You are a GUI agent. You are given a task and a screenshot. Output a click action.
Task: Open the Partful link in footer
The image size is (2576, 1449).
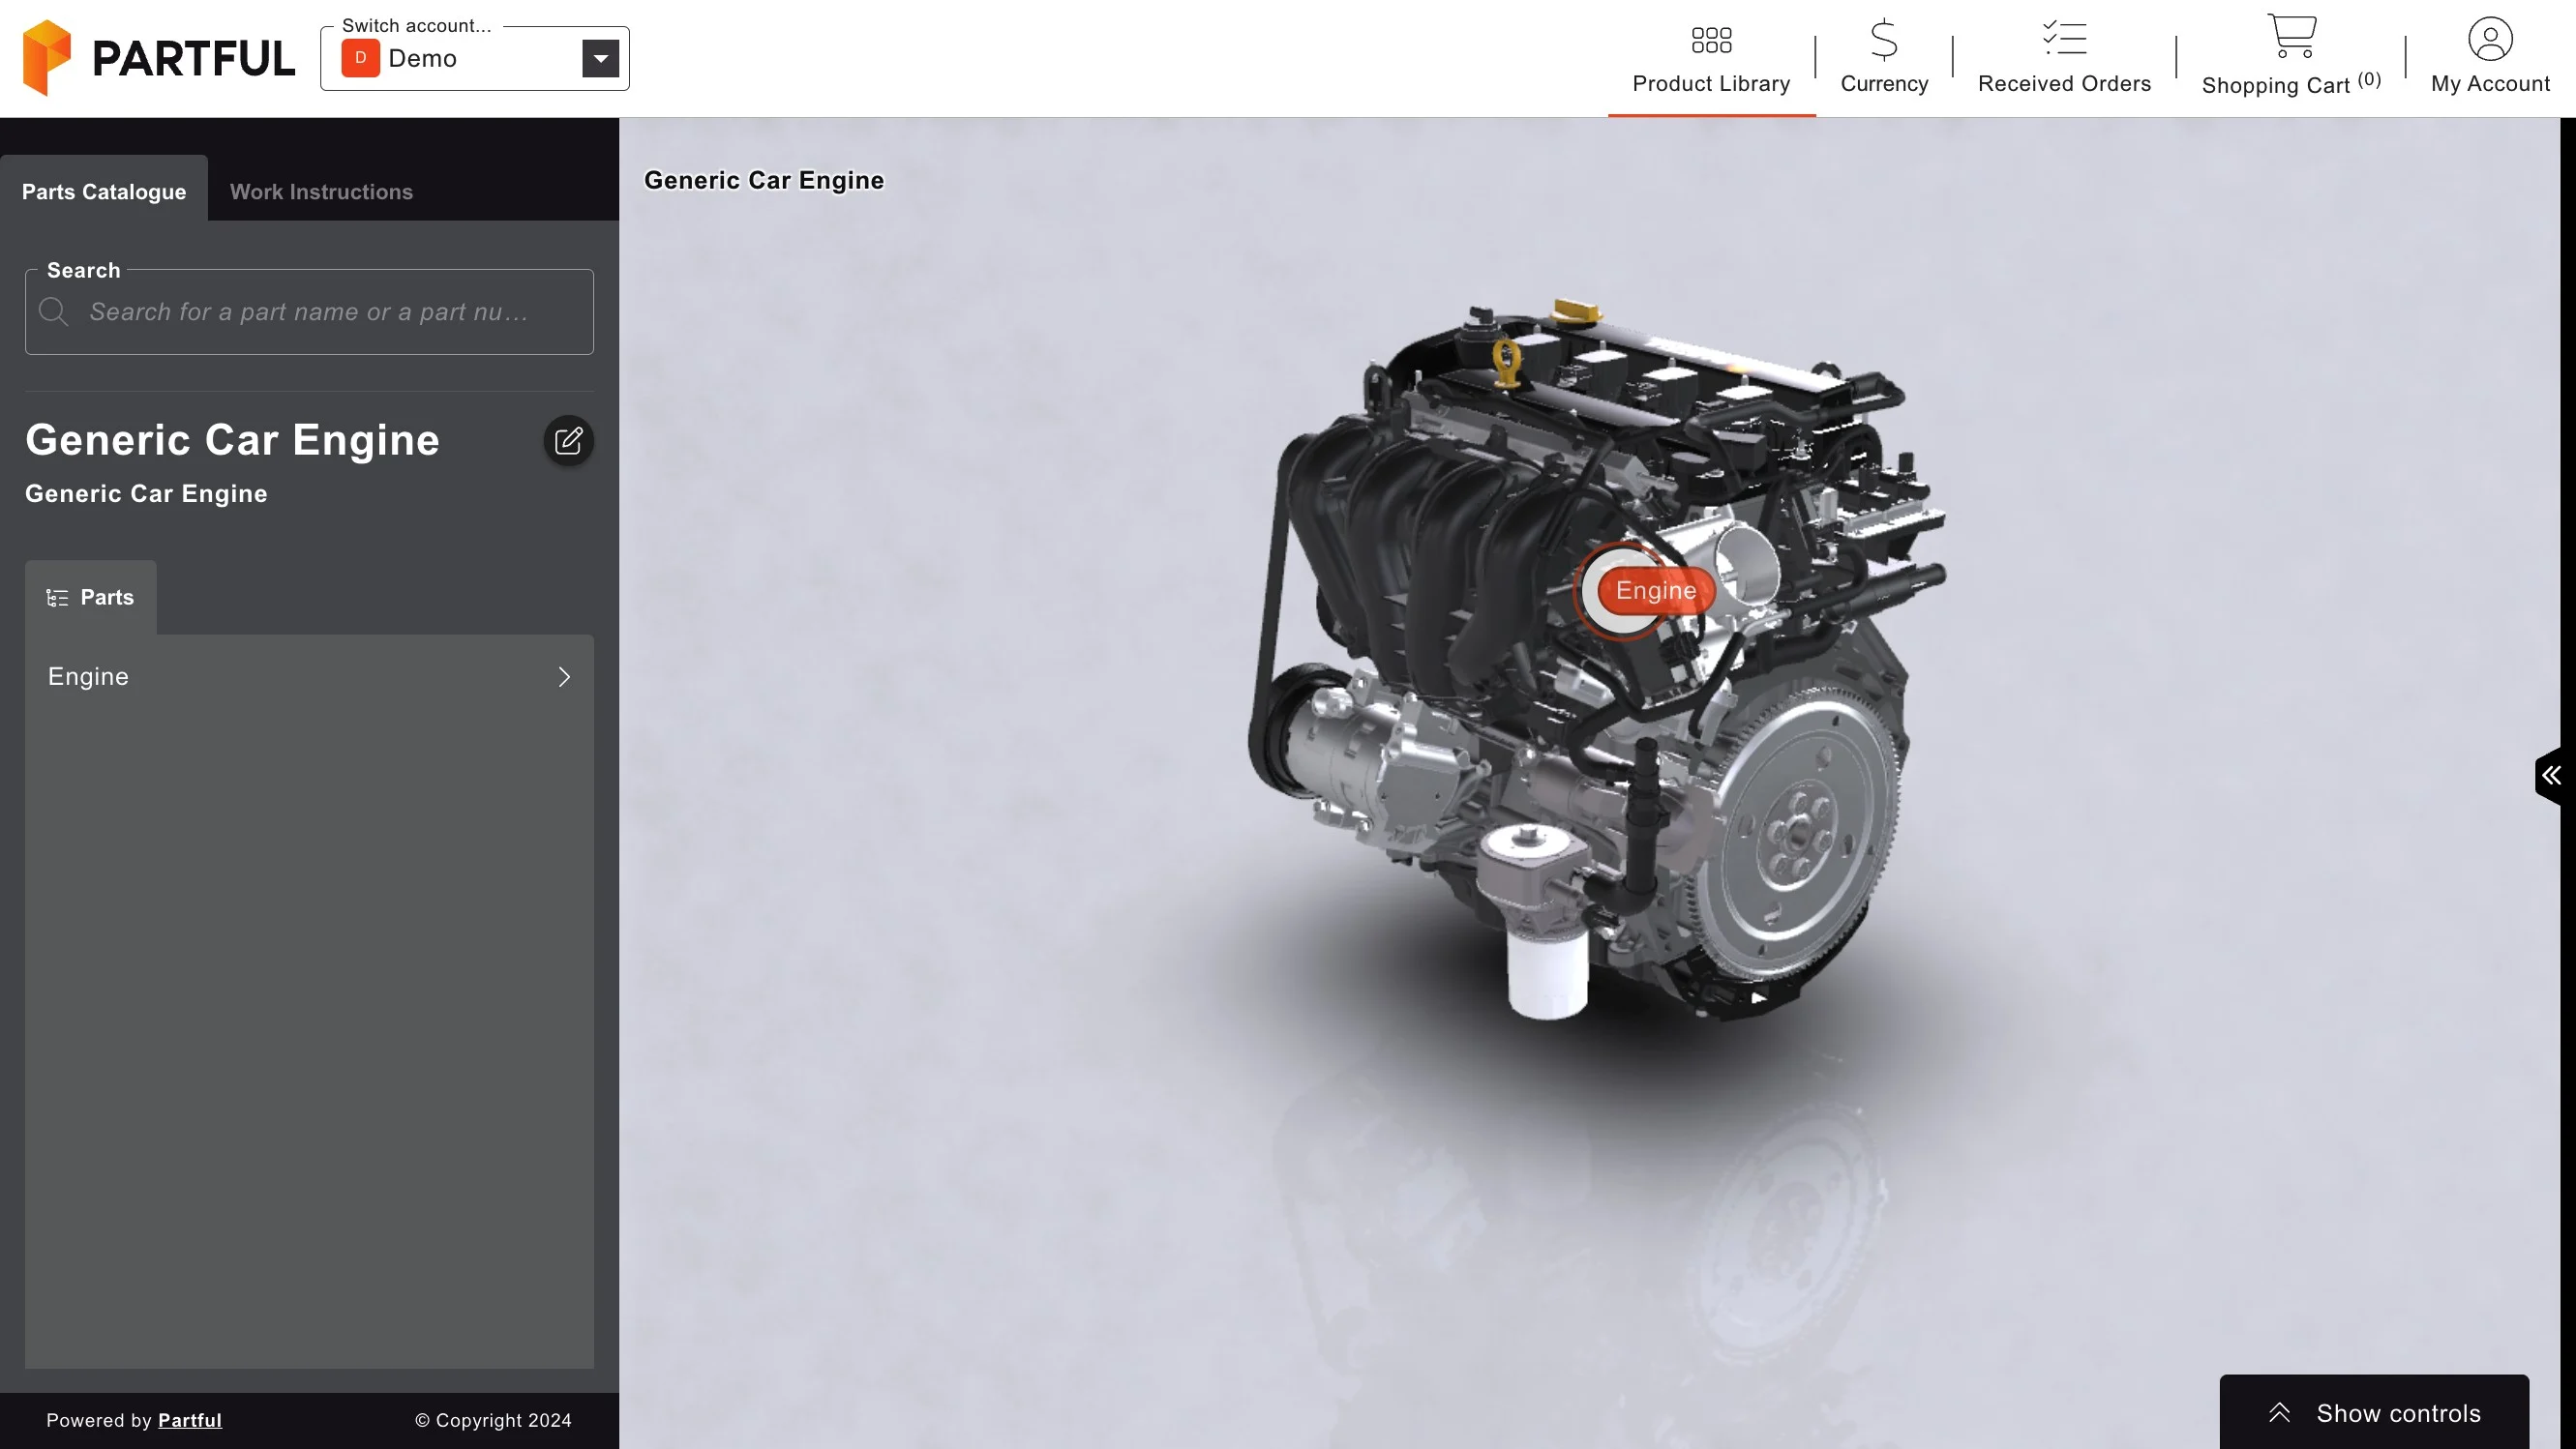tap(190, 1420)
